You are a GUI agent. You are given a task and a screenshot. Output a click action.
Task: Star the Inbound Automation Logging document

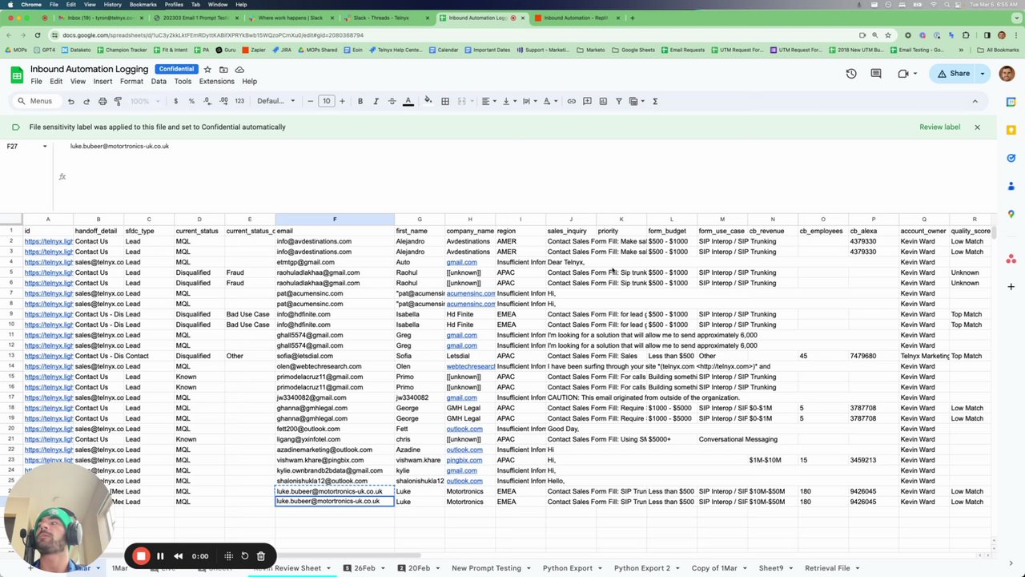click(207, 70)
